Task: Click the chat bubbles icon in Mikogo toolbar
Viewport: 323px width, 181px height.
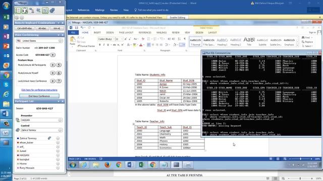Action: tap(38, 10)
